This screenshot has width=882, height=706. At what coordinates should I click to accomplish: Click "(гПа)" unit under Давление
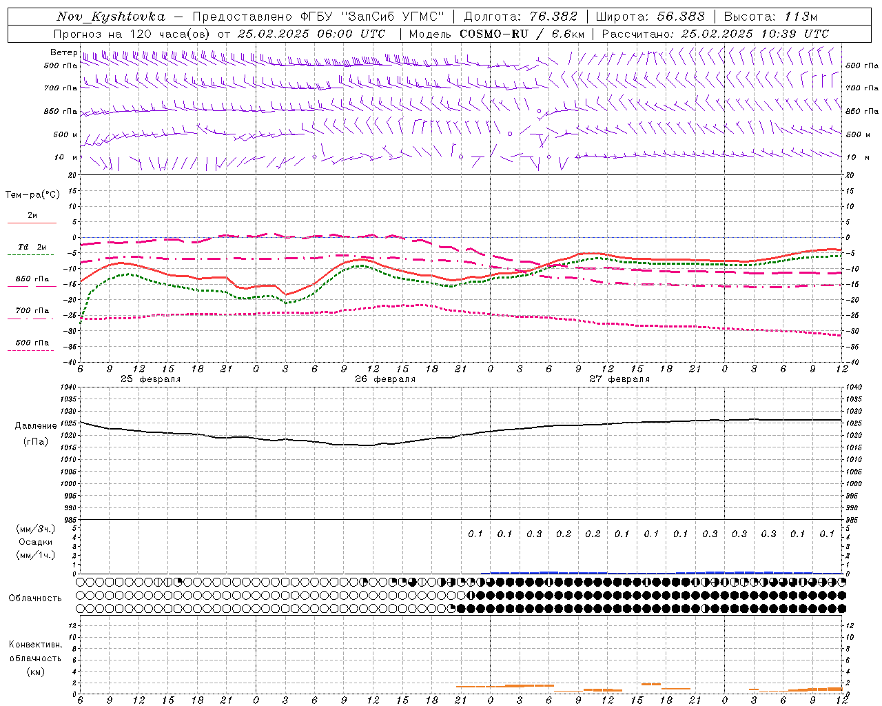(x=36, y=442)
